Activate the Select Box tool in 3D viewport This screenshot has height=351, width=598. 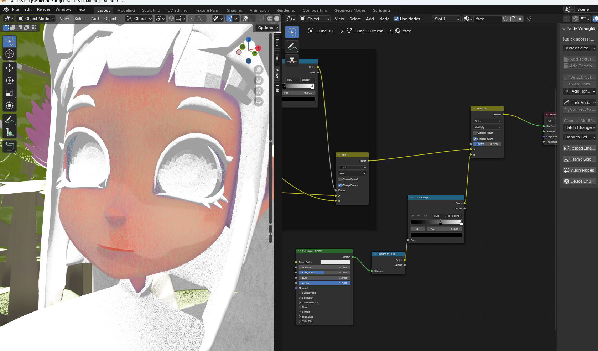coord(10,41)
